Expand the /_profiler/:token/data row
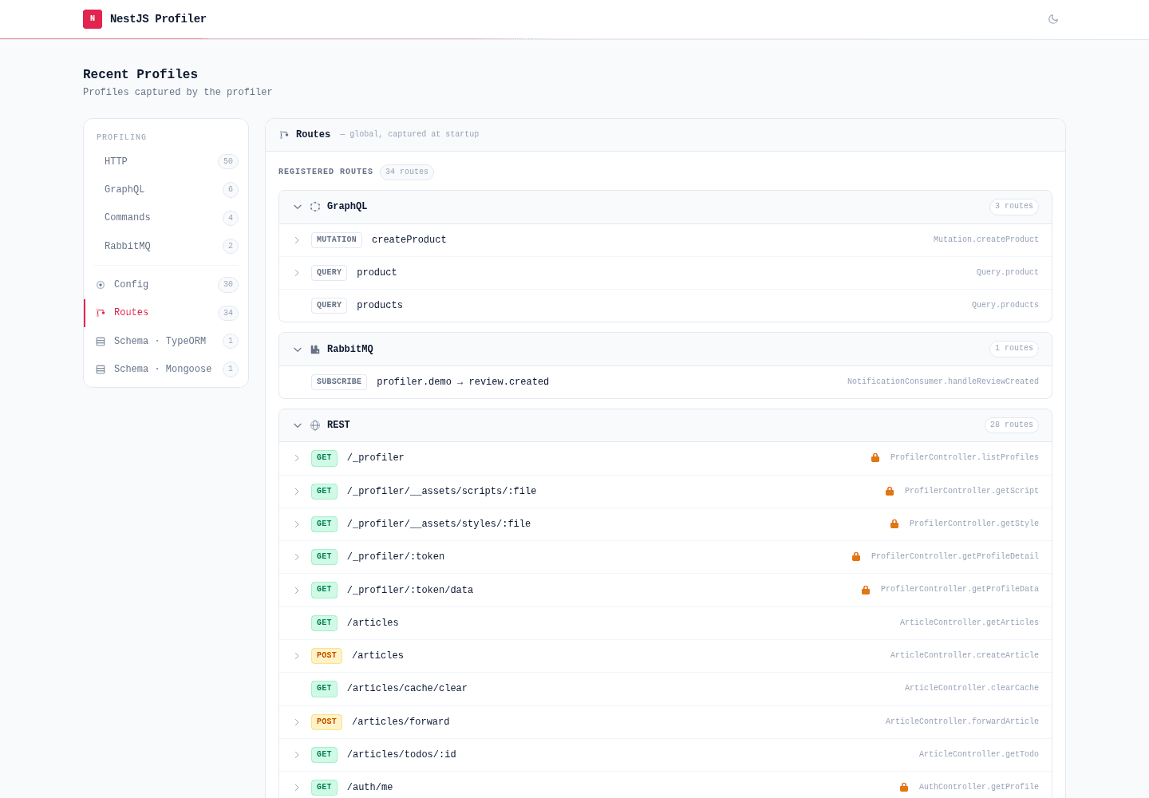The height and width of the screenshot is (798, 1149). pos(297,591)
